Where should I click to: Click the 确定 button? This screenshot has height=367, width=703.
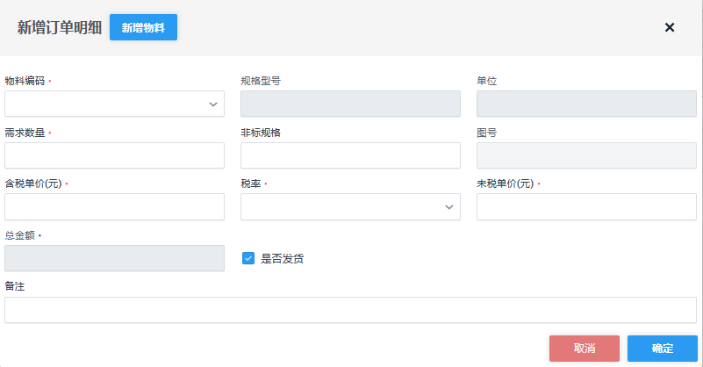[x=663, y=349]
